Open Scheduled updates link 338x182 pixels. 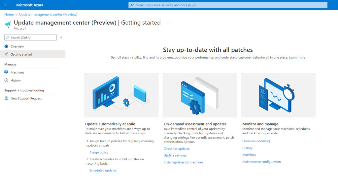(103, 170)
